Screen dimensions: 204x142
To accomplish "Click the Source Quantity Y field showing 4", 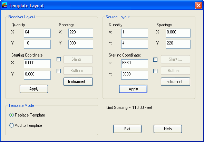I will coord(135,44).
